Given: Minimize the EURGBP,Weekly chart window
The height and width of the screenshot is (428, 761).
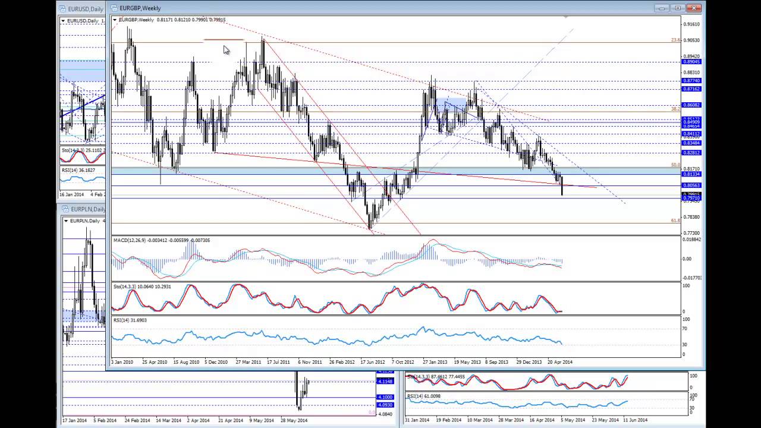Looking at the screenshot, I should [662, 8].
